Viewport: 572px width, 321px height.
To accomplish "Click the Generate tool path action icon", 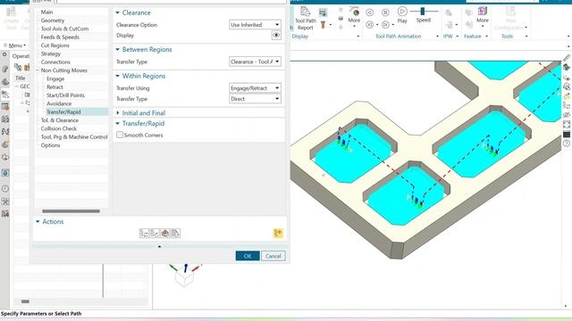I will coord(144,234).
